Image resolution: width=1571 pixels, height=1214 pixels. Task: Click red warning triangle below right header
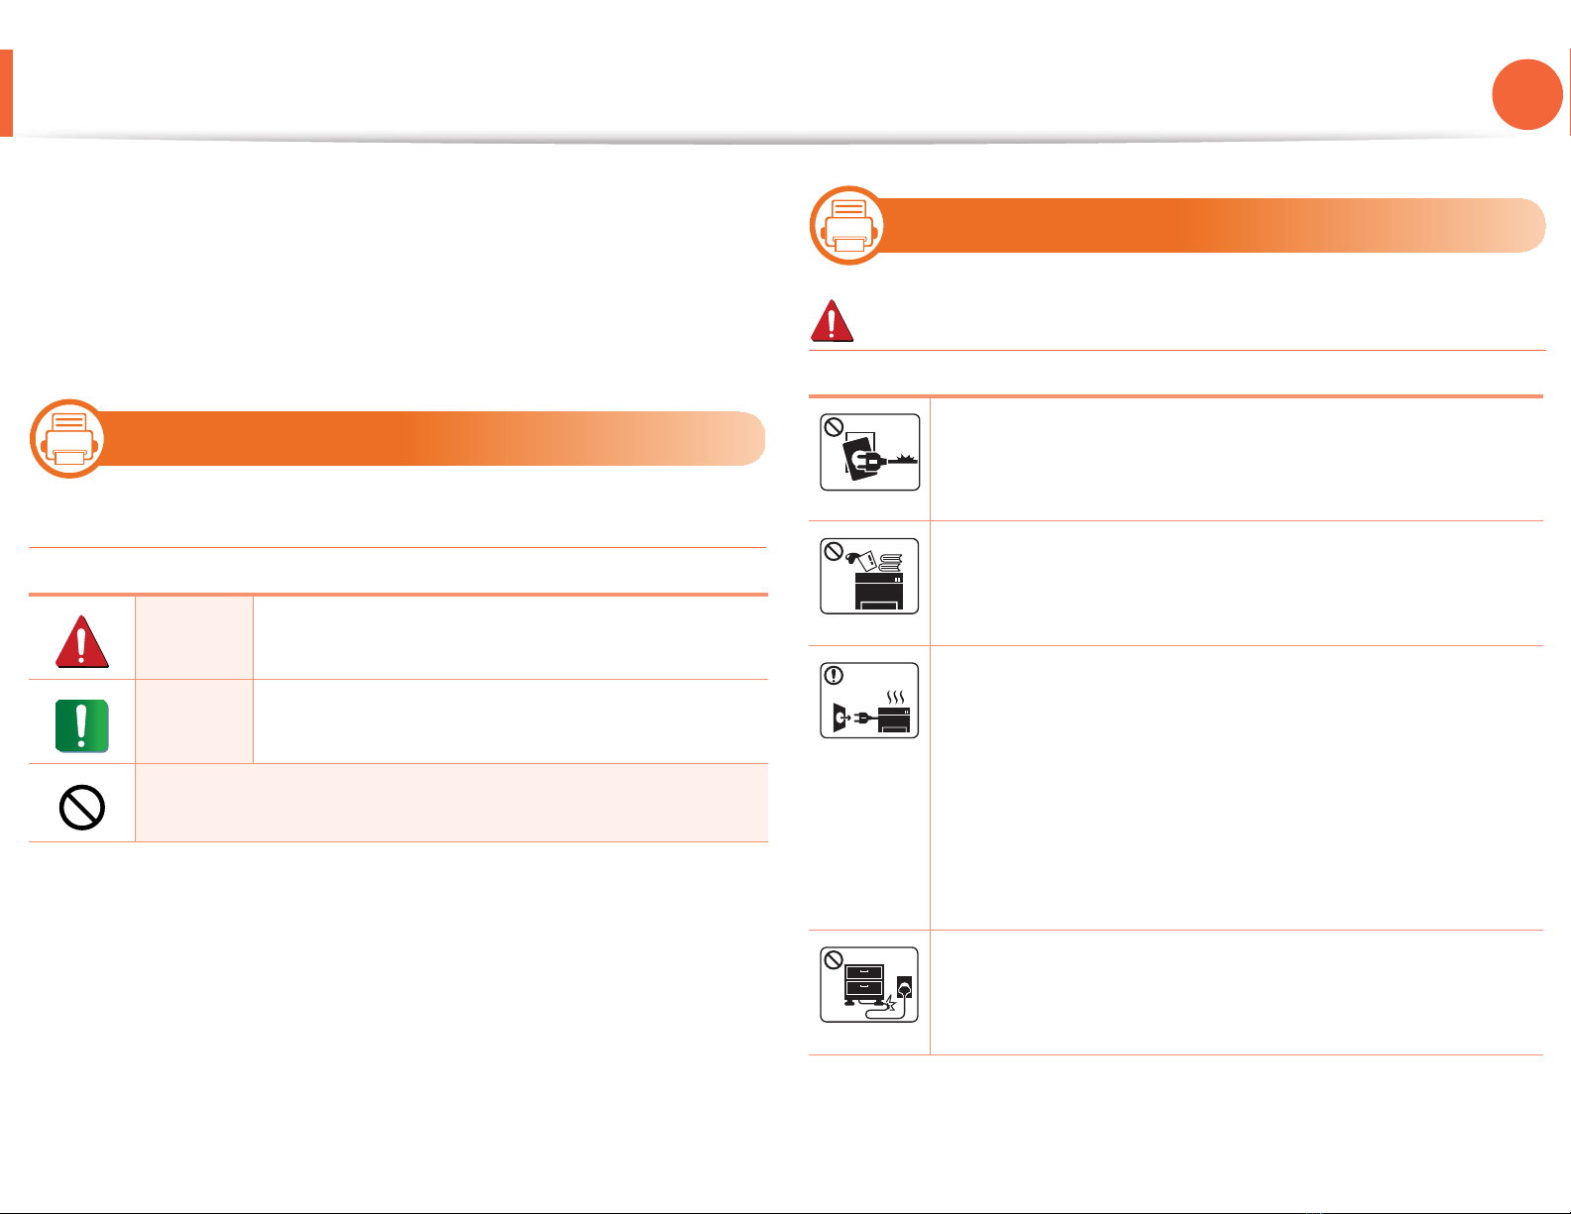click(832, 321)
